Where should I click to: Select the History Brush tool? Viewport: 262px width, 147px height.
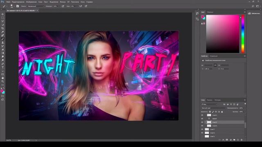pos(2,46)
